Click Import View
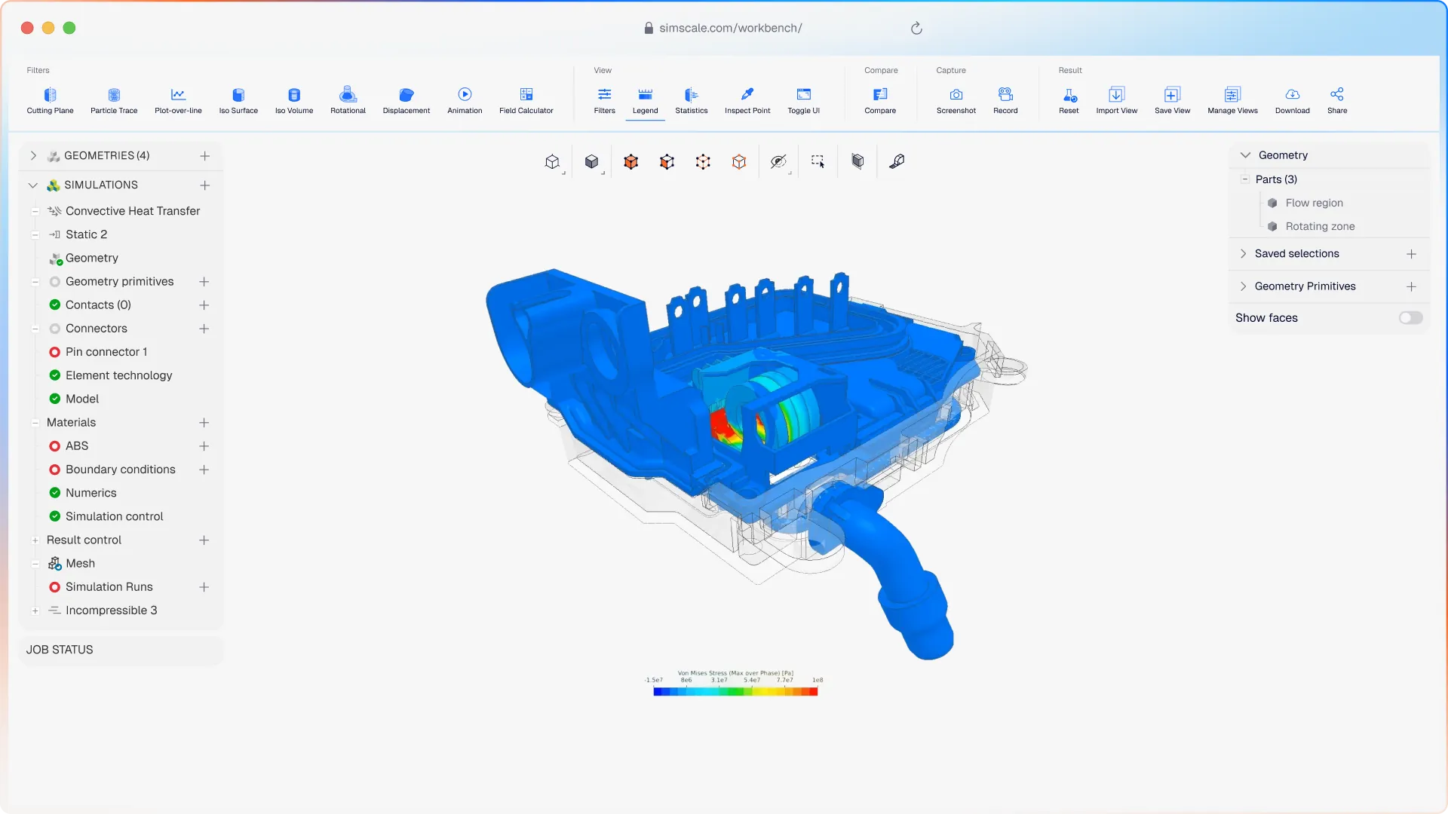Image resolution: width=1448 pixels, height=814 pixels. pos(1117,100)
